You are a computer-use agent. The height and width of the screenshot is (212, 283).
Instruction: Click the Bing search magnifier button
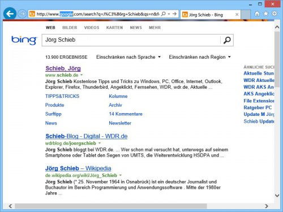(227, 40)
